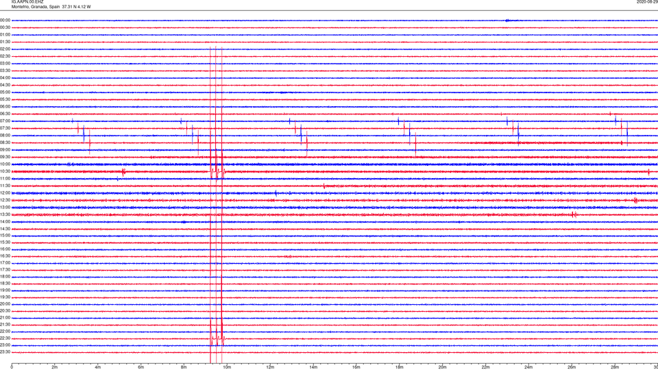Click the 2m tick label on time axis

(x=55, y=367)
